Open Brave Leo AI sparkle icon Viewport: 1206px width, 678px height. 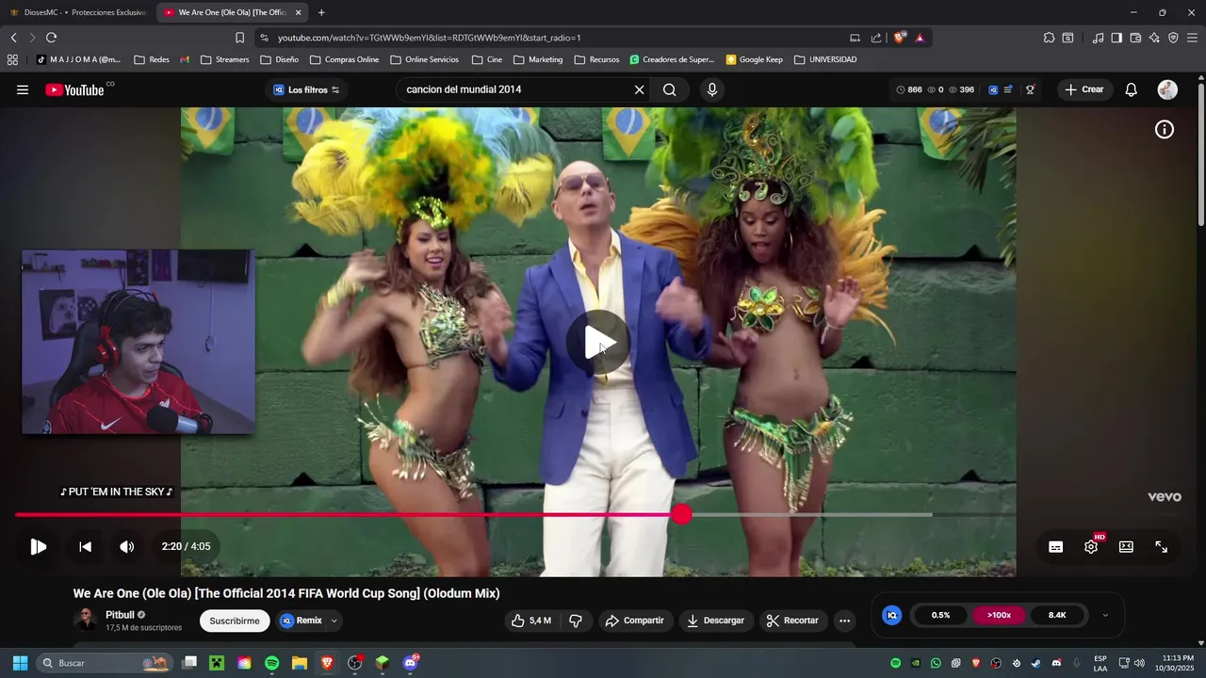[x=1154, y=38]
